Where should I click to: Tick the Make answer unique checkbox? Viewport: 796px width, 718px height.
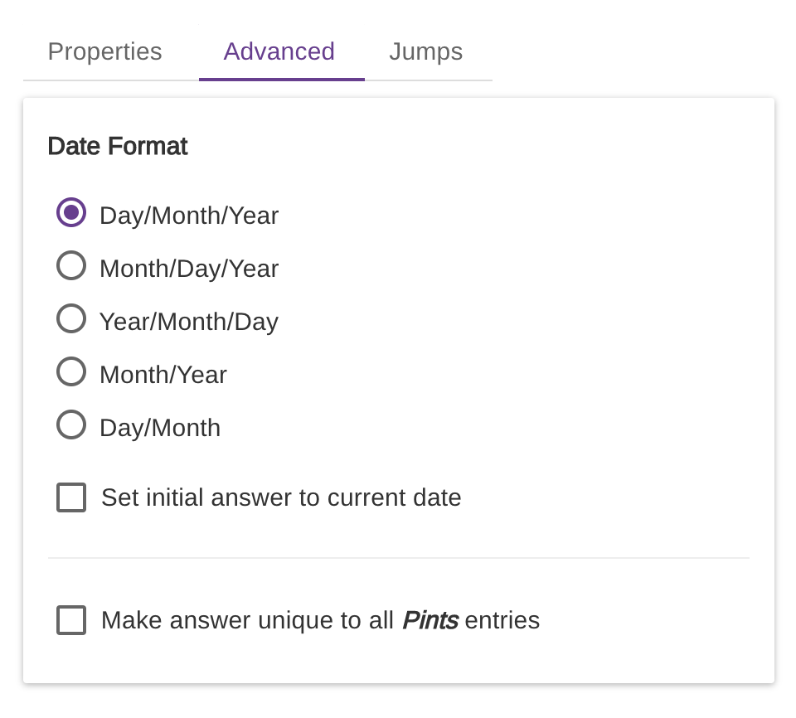(x=71, y=620)
